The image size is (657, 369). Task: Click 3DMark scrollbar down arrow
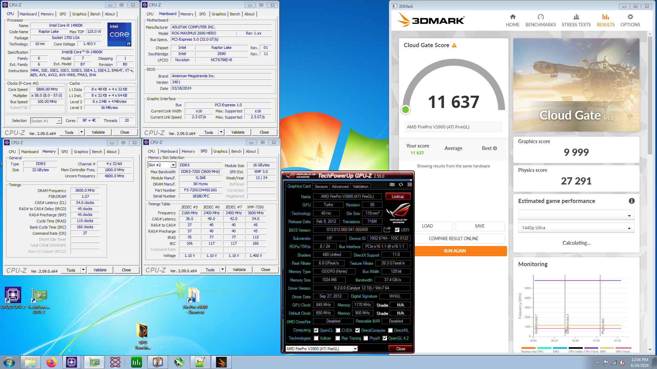(x=650, y=350)
